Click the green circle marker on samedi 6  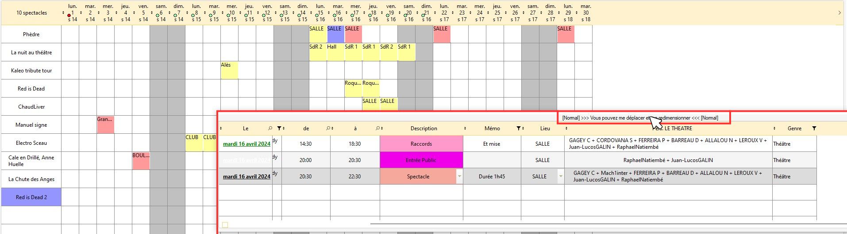click(x=158, y=15)
